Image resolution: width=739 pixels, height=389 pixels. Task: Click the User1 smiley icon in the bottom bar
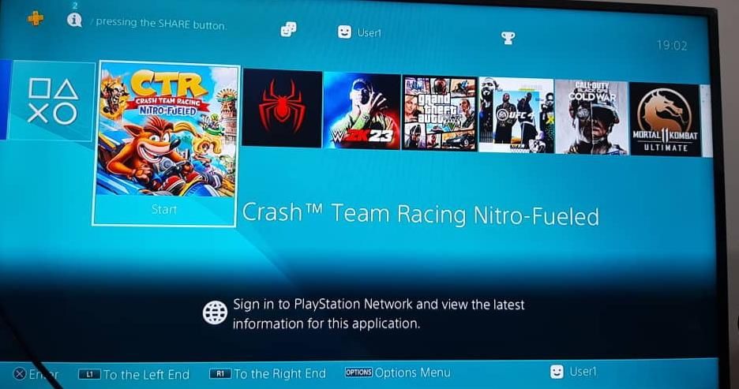pos(557,372)
